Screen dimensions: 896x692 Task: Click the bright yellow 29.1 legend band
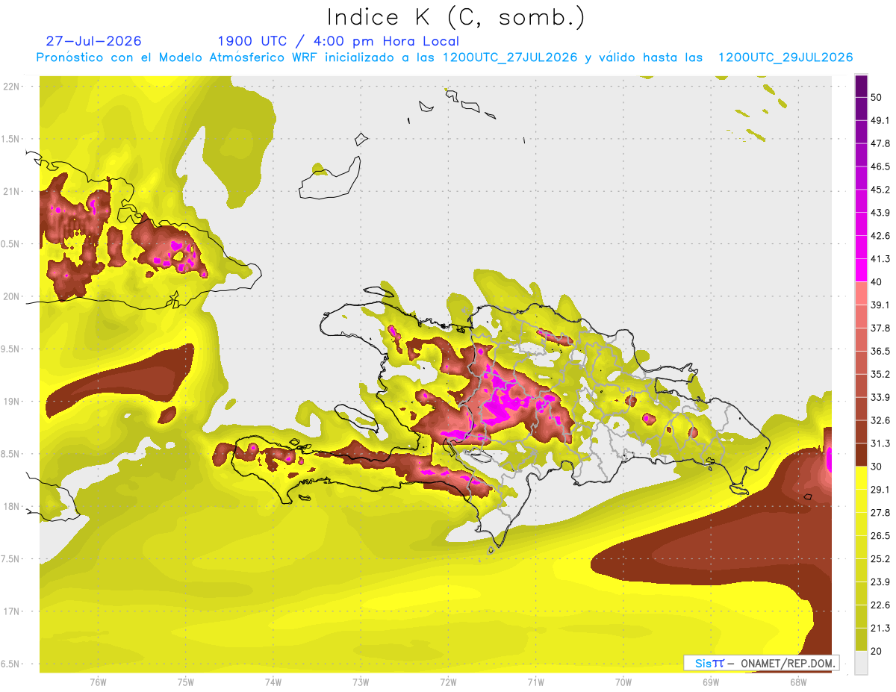[861, 479]
